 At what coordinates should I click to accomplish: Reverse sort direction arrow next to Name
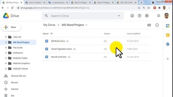pyautogui.click(x=52, y=34)
